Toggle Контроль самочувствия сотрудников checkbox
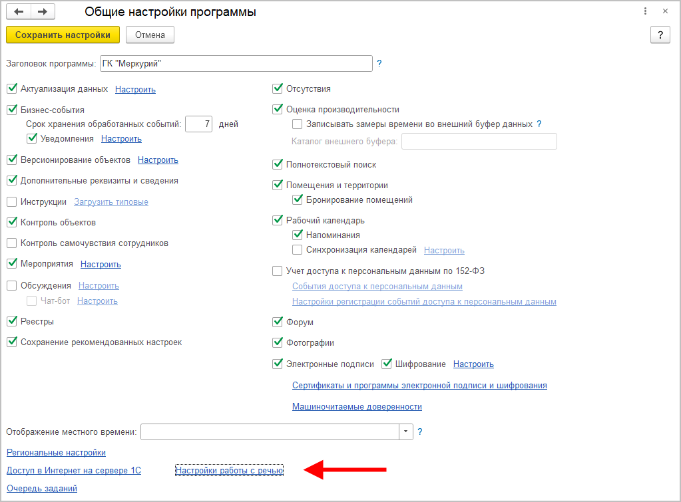This screenshot has height=502, width=681. click(x=12, y=243)
